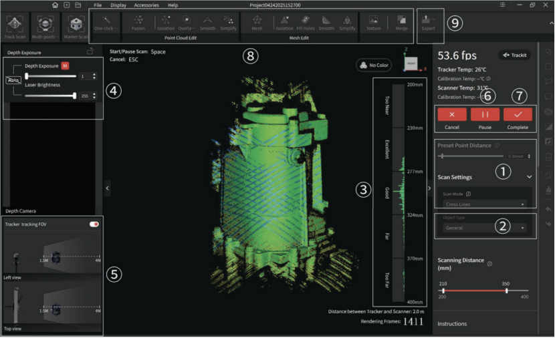Toggle the Tracker tracking FOV switch
Screen dimensions: 555x338
[x=94, y=224]
